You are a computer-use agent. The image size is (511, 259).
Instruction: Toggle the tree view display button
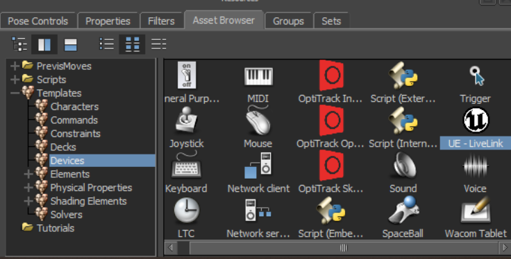19,44
